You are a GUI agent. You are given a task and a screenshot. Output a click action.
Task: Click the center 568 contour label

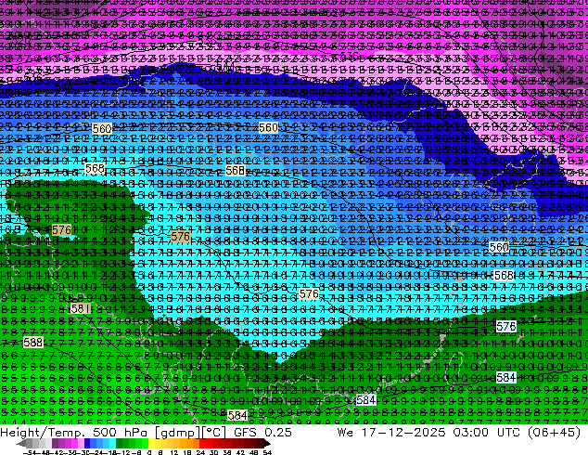point(236,171)
